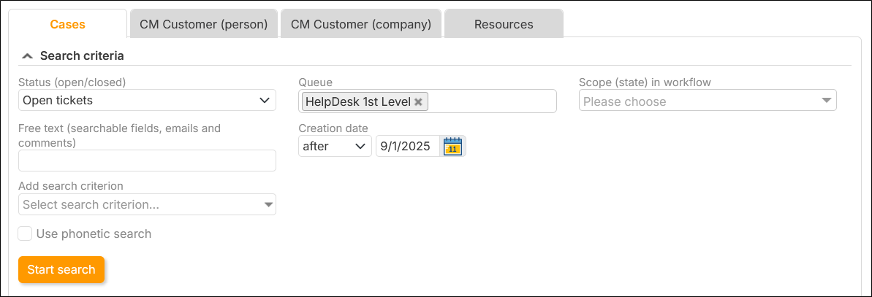Enable the Use phonetic search checkbox
This screenshot has width=872, height=297.
[26, 234]
